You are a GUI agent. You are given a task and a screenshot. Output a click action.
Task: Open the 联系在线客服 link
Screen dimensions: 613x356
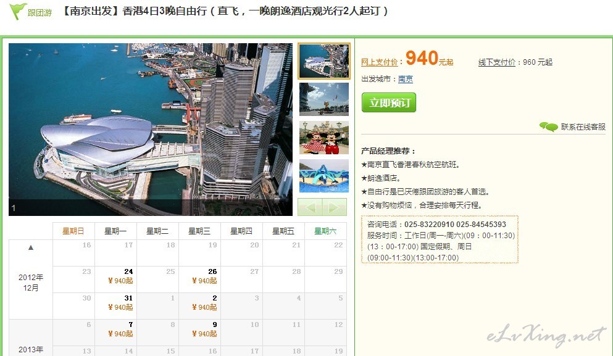pyautogui.click(x=583, y=127)
